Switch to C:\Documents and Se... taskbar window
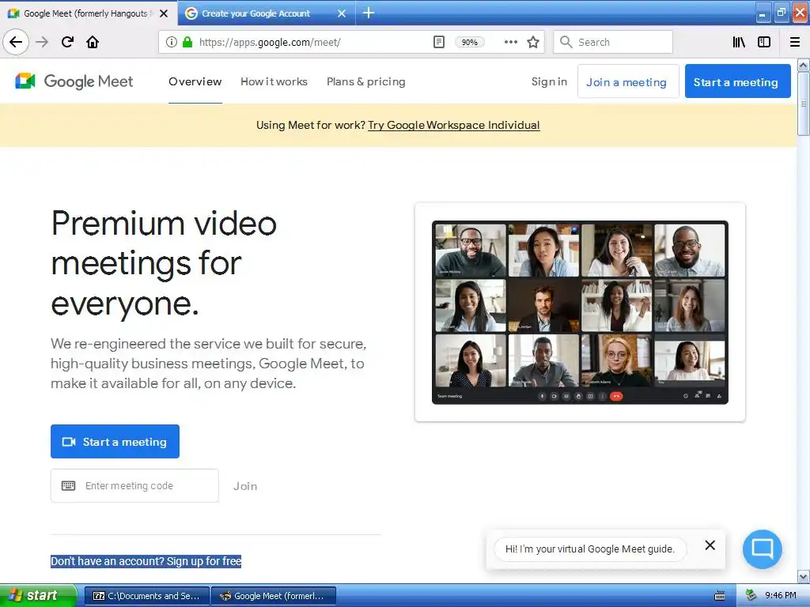The width and height of the screenshot is (810, 607). pos(146,596)
